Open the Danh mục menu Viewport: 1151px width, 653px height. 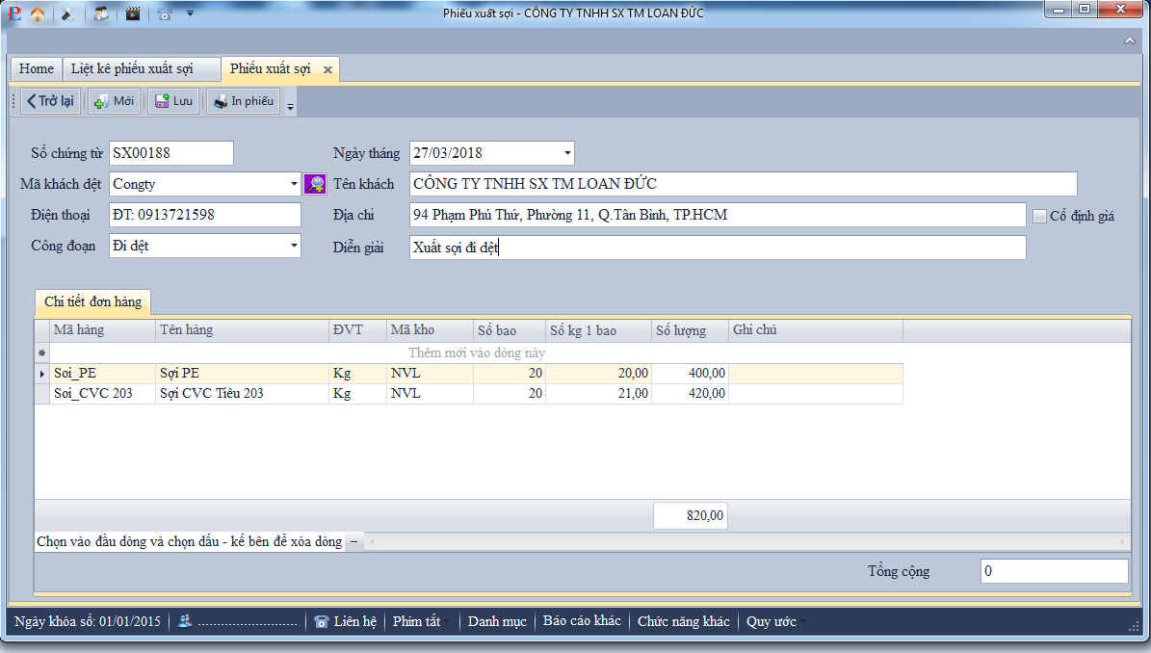(497, 621)
